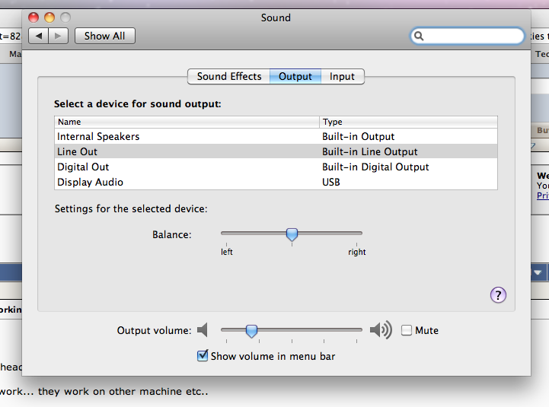Image resolution: width=549 pixels, height=407 pixels.
Task: Click the low volume speaker icon
Action: tap(202, 330)
